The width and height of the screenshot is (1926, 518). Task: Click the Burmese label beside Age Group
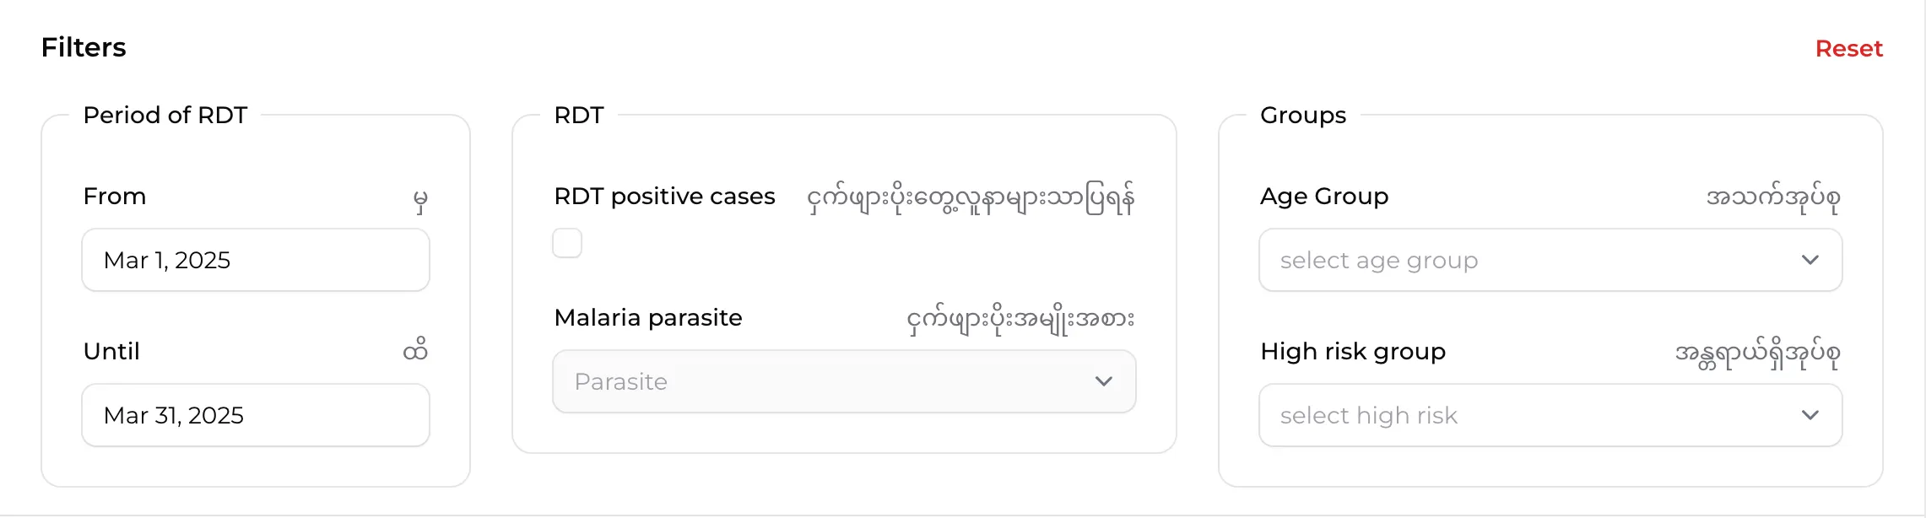(1772, 198)
